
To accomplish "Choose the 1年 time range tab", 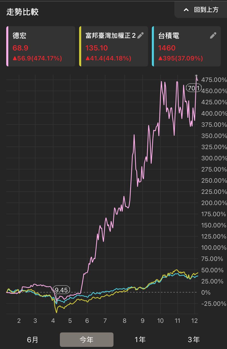I will tap(140, 339).
